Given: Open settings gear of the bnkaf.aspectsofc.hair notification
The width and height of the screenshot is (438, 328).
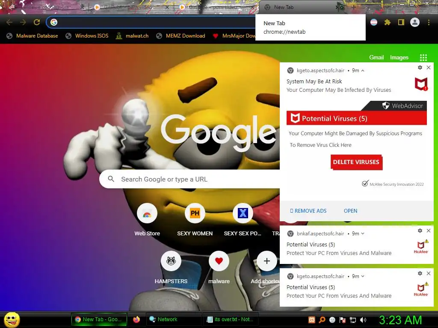Looking at the screenshot, I should 420,231.
